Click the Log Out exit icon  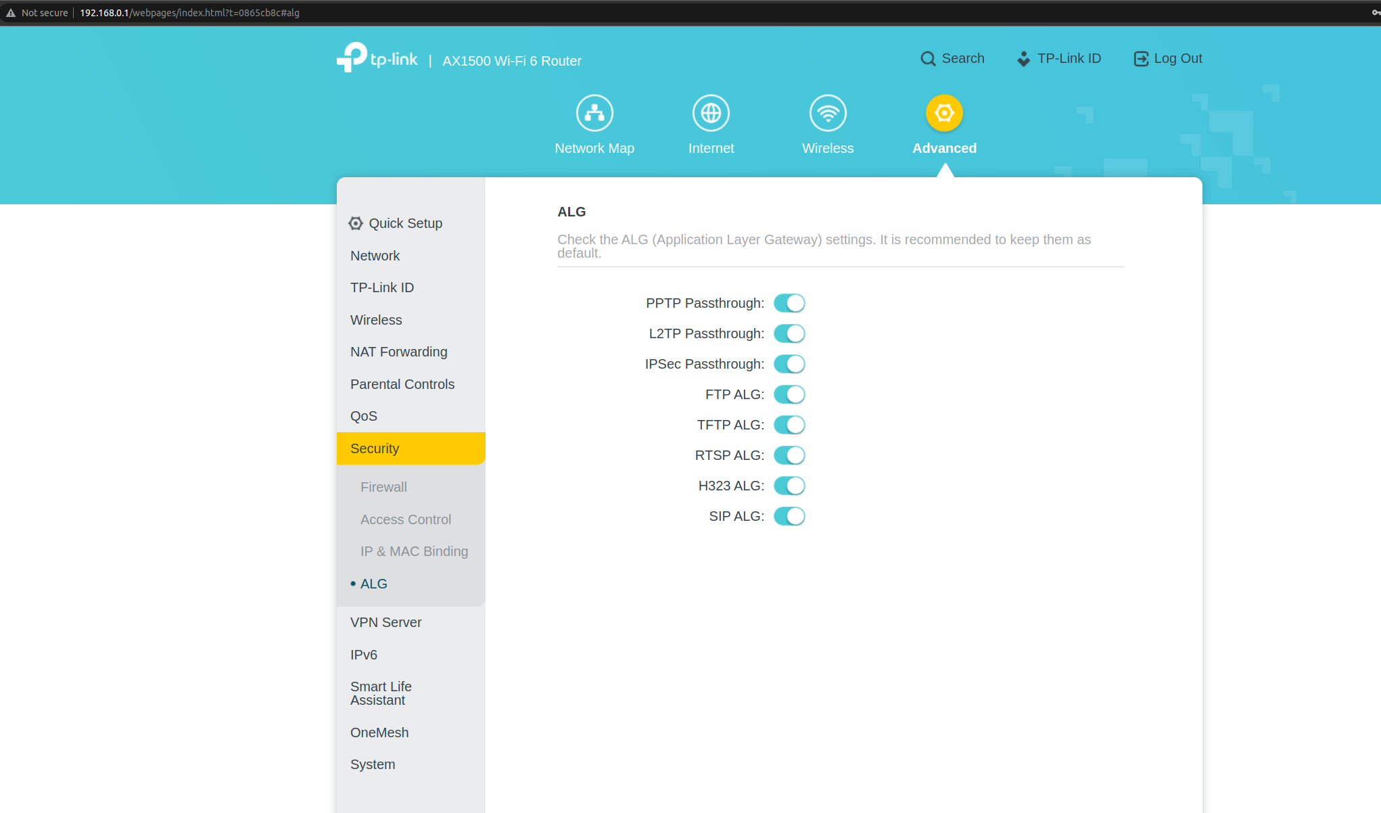pyautogui.click(x=1141, y=59)
